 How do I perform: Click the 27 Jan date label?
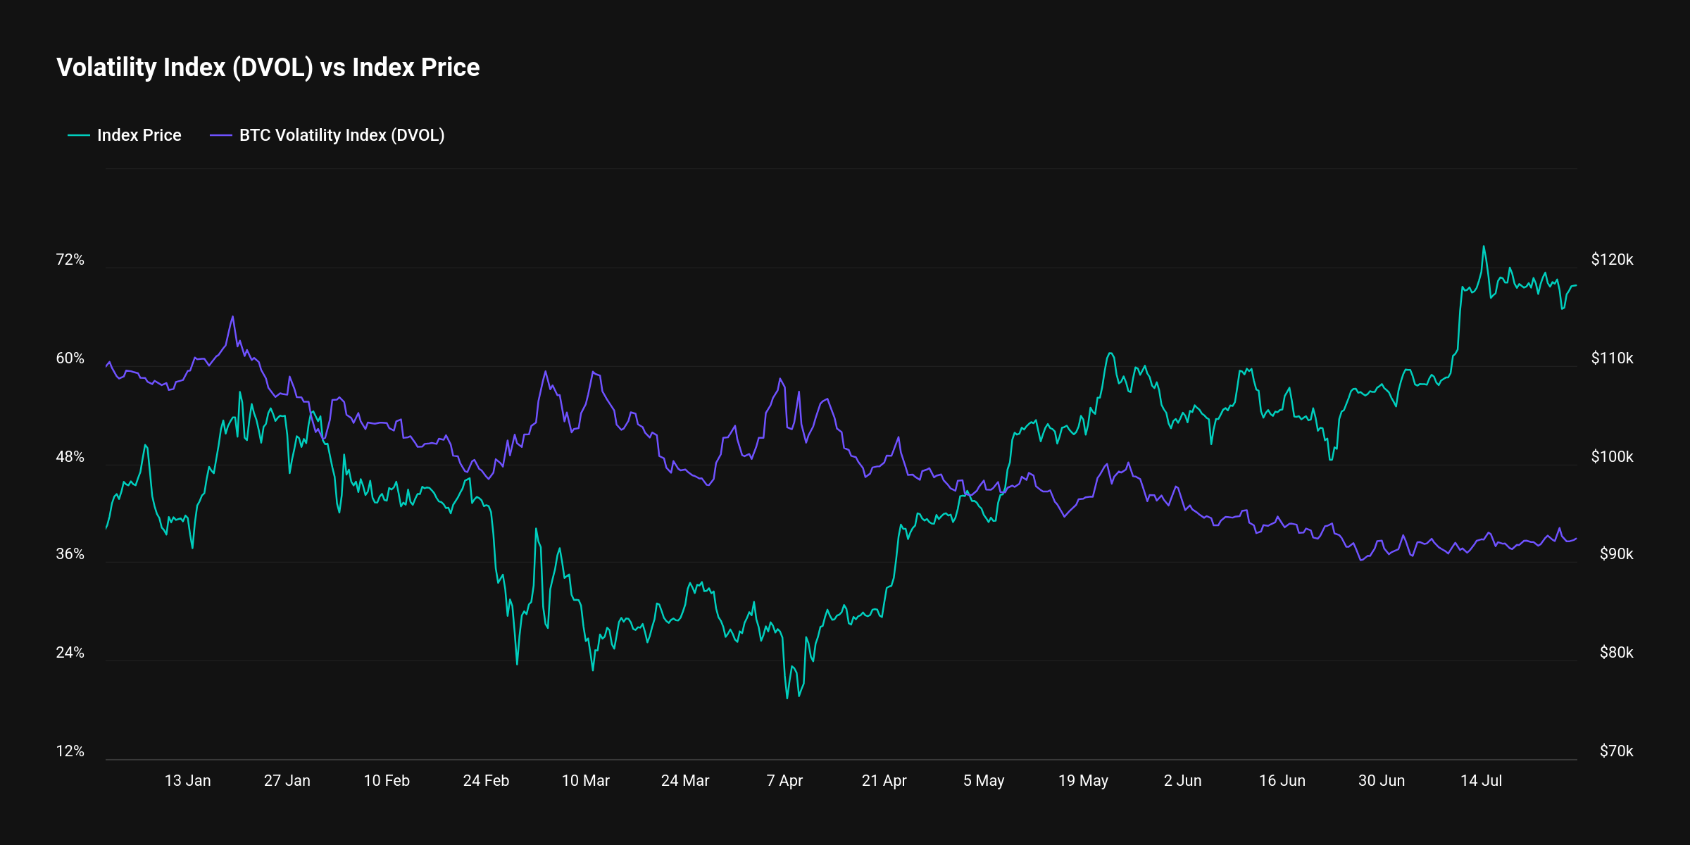287,781
